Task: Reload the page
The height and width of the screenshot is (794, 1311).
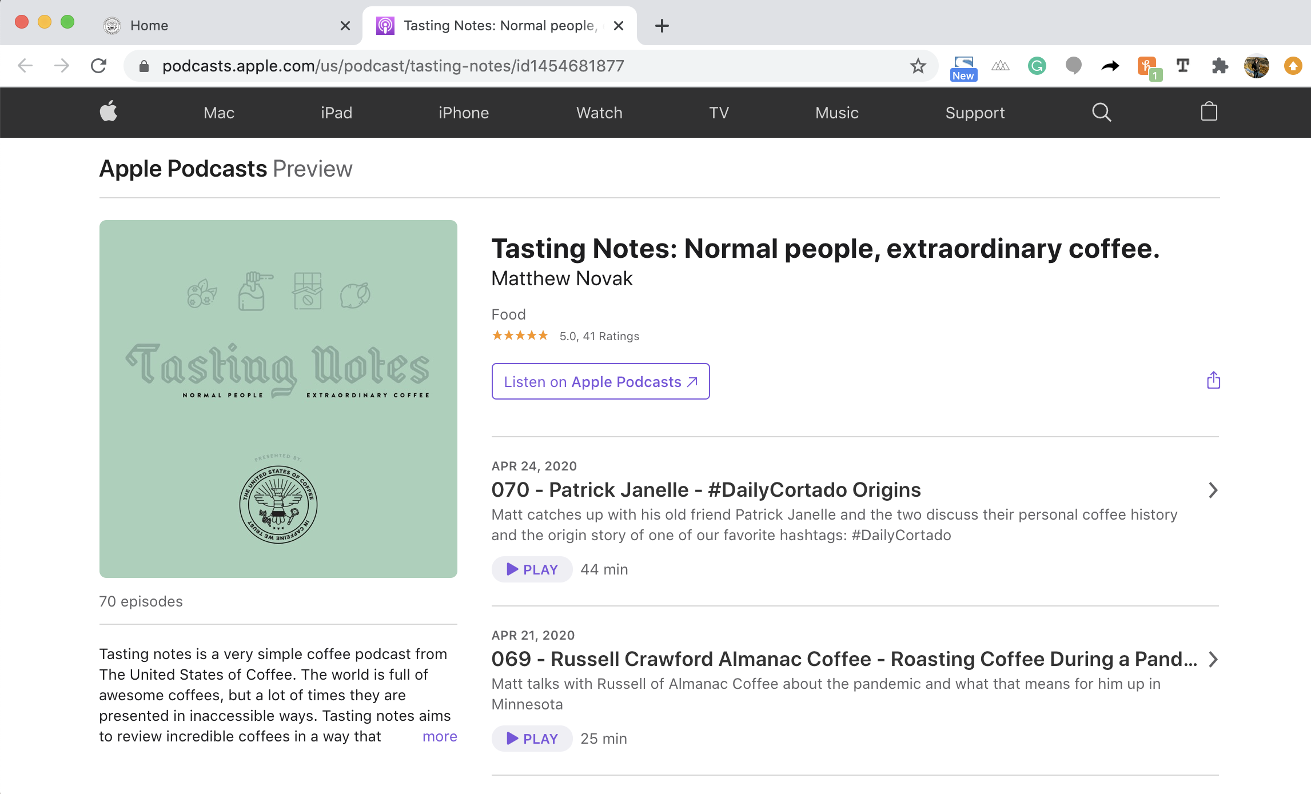Action: pyautogui.click(x=99, y=66)
